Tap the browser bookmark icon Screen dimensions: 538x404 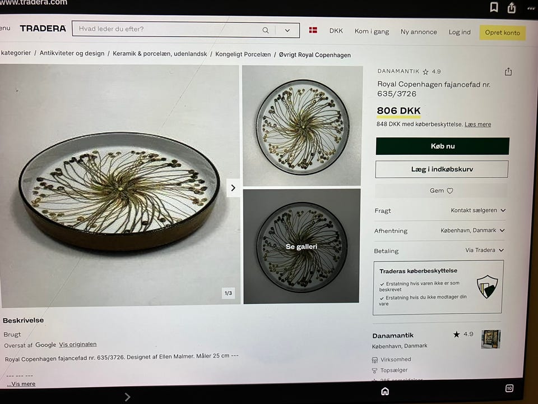pyautogui.click(x=494, y=7)
